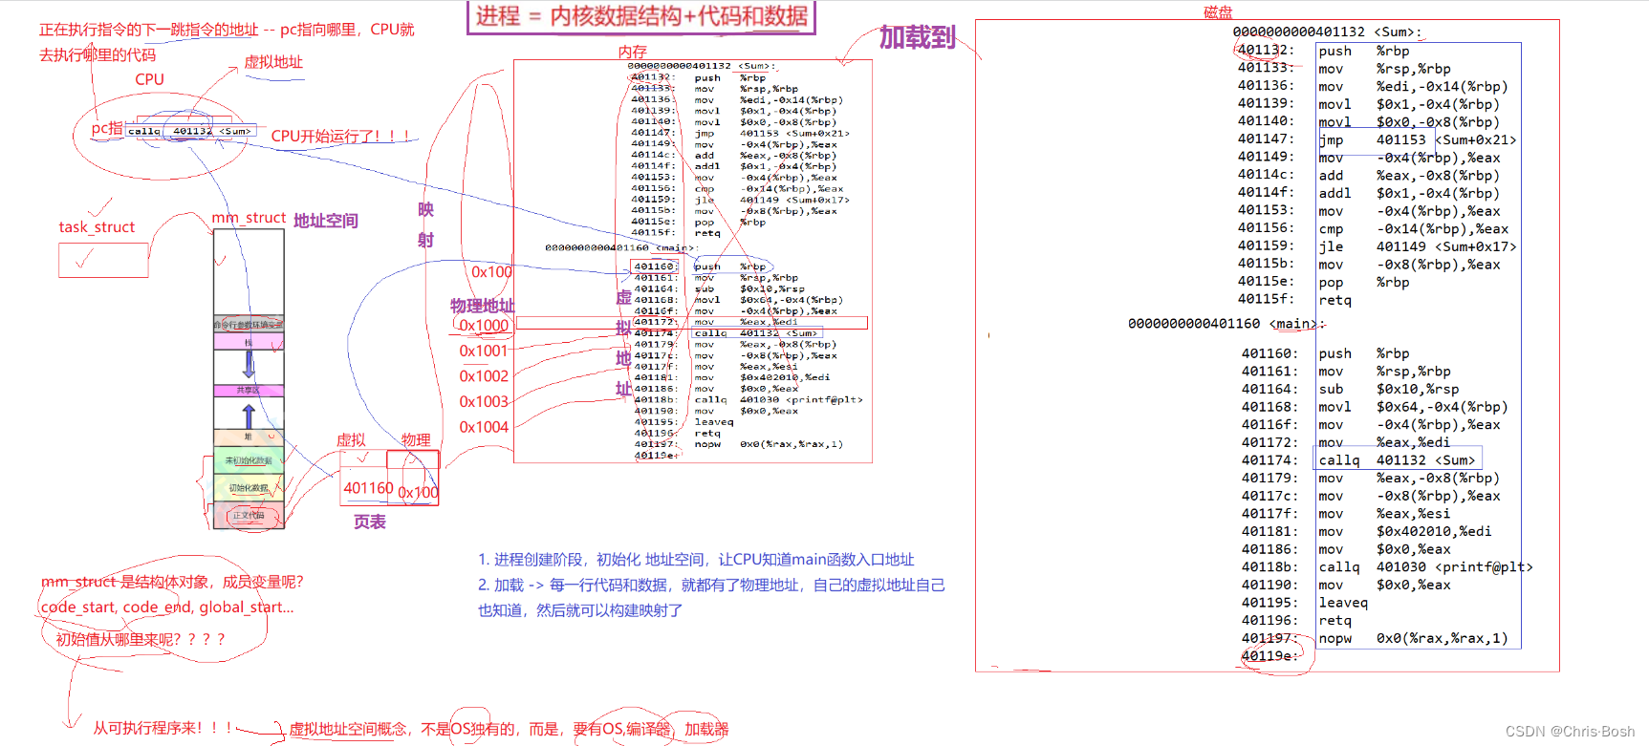The height and width of the screenshot is (746, 1649).
Task: Click "callq 401030 <printf@plt>" in disk panel
Action: coord(1426,566)
